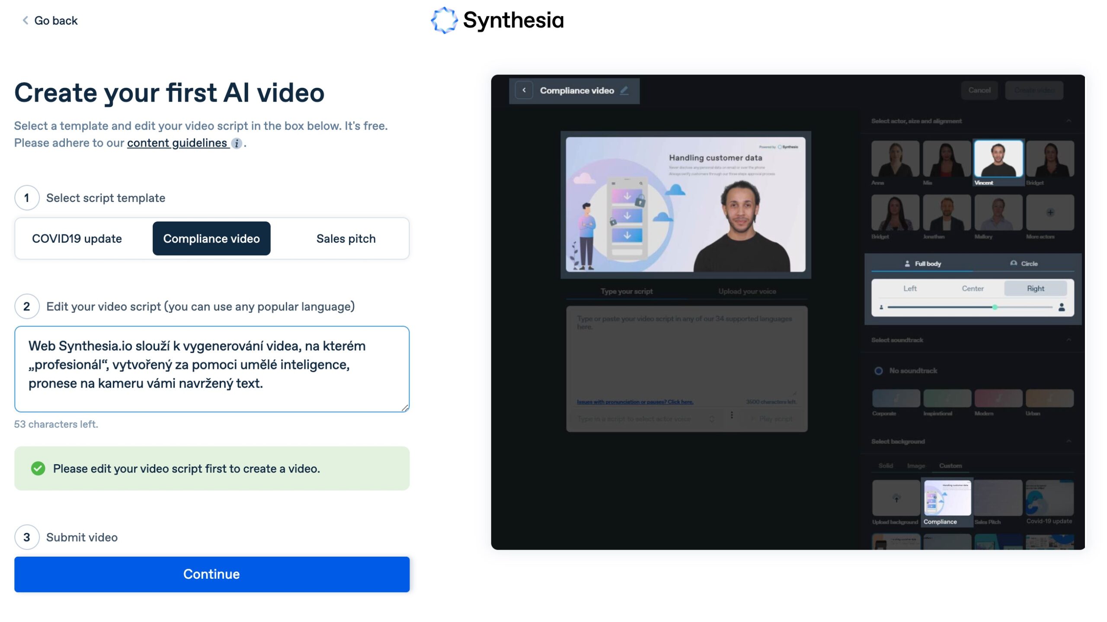Image resolution: width=1107 pixels, height=622 pixels.
Task: Open the three-dot menu beside the voice selector
Action: coord(732,415)
